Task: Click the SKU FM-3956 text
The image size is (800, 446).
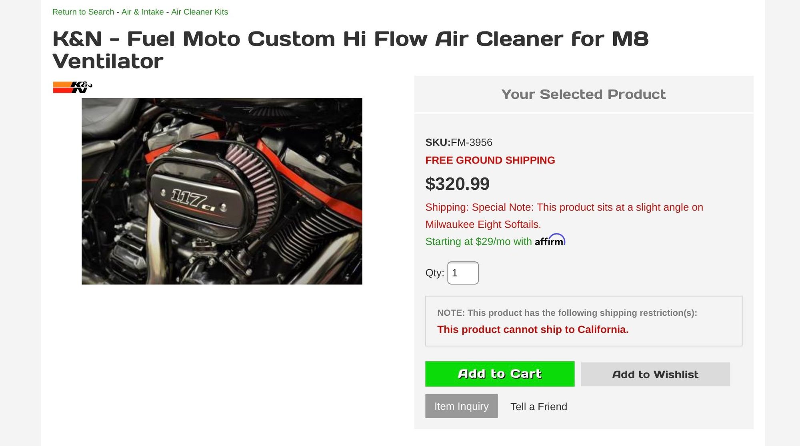Action: [459, 142]
